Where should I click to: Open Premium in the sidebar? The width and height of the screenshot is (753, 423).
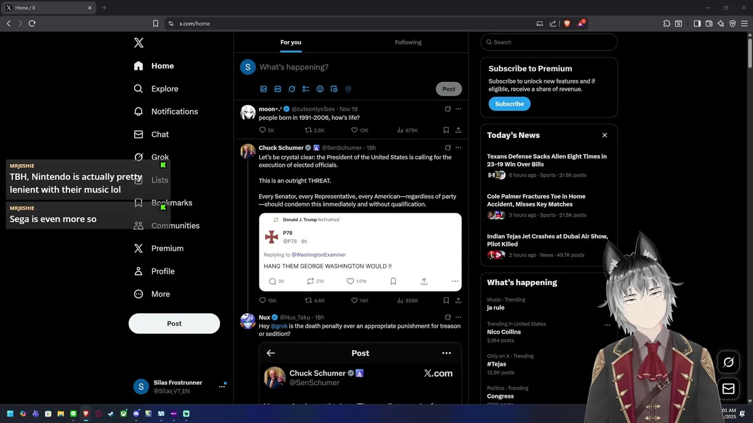pos(159,249)
